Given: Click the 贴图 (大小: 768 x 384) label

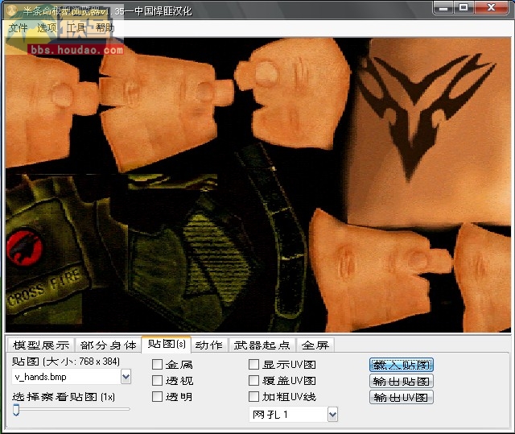Looking at the screenshot, I should tap(66, 362).
